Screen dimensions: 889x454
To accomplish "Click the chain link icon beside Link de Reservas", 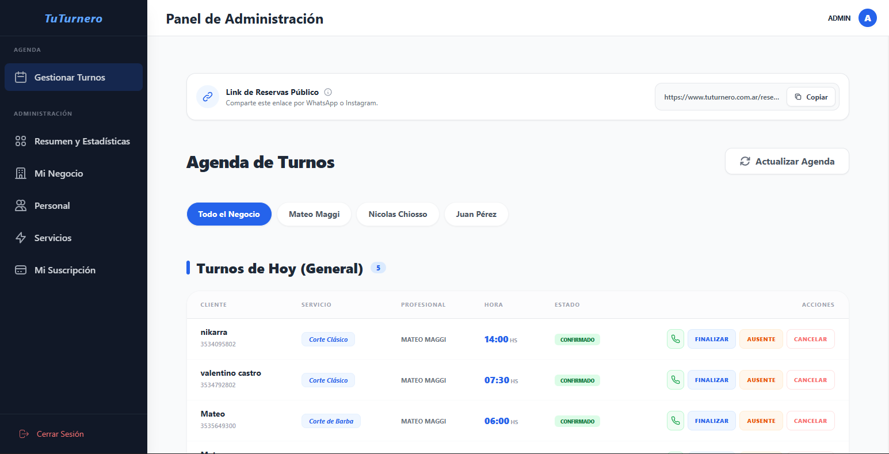I will [208, 97].
